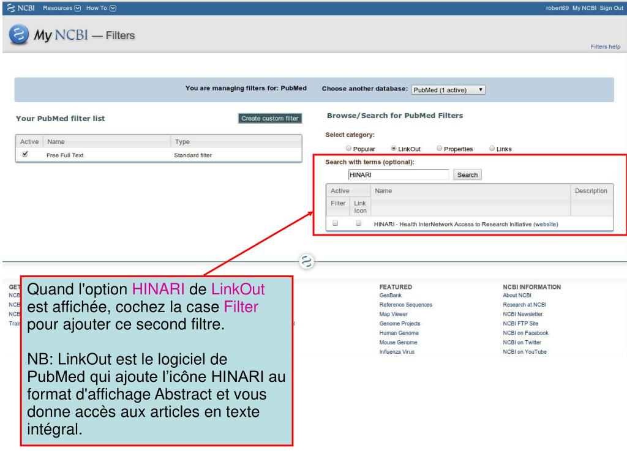Select the LinkOut category radio button
Screen dimensions: 627x470
(x=394, y=148)
